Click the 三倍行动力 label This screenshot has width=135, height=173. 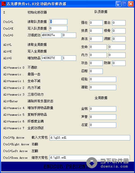pos(35,94)
